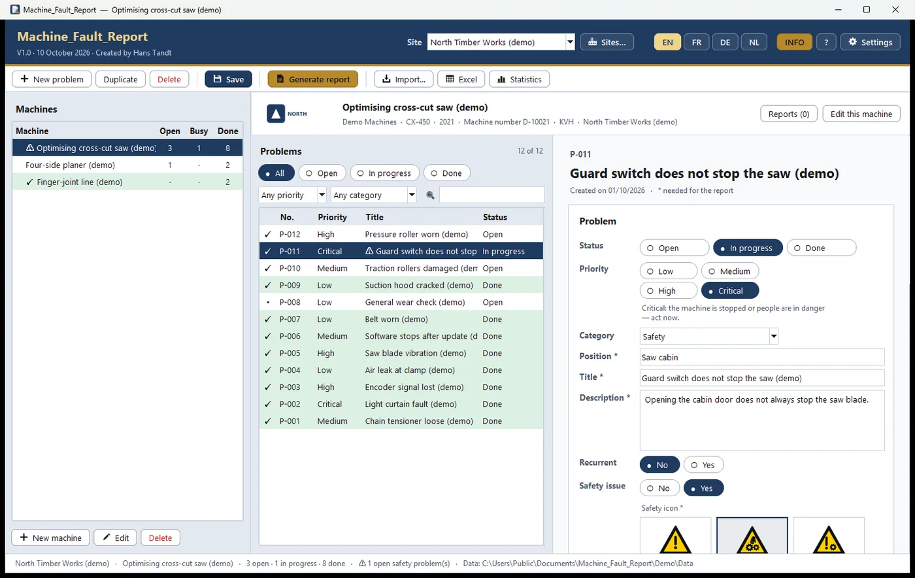Click the magnifier icon beside the problem search box

[x=430, y=195]
